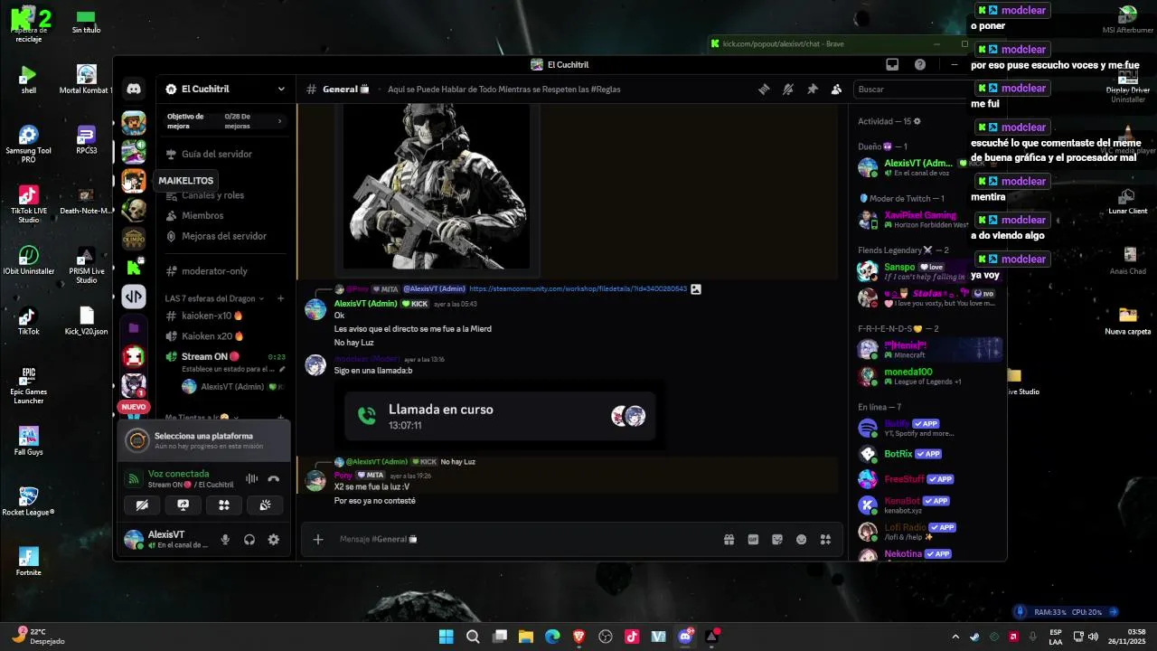
Task: Toggle microphone mute for AlexisVT
Action: 225,540
